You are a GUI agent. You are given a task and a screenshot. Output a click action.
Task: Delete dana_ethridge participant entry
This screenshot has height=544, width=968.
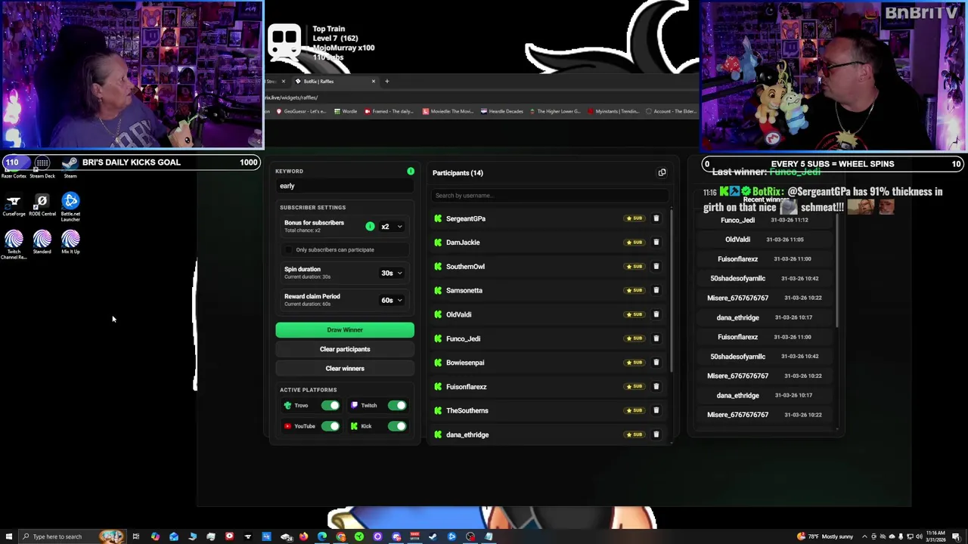point(656,434)
